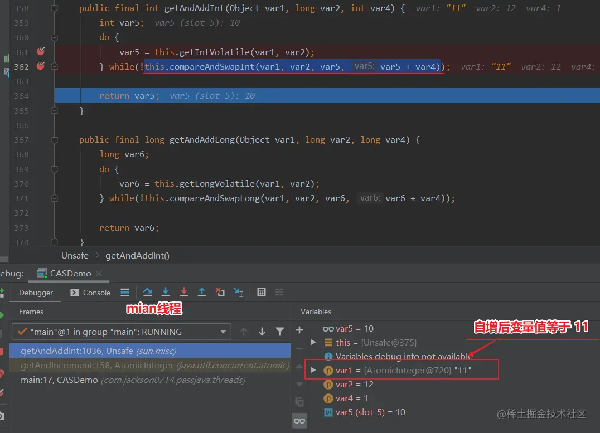Switch to the Debugger tab
This screenshot has height=433, width=600.
36,293
